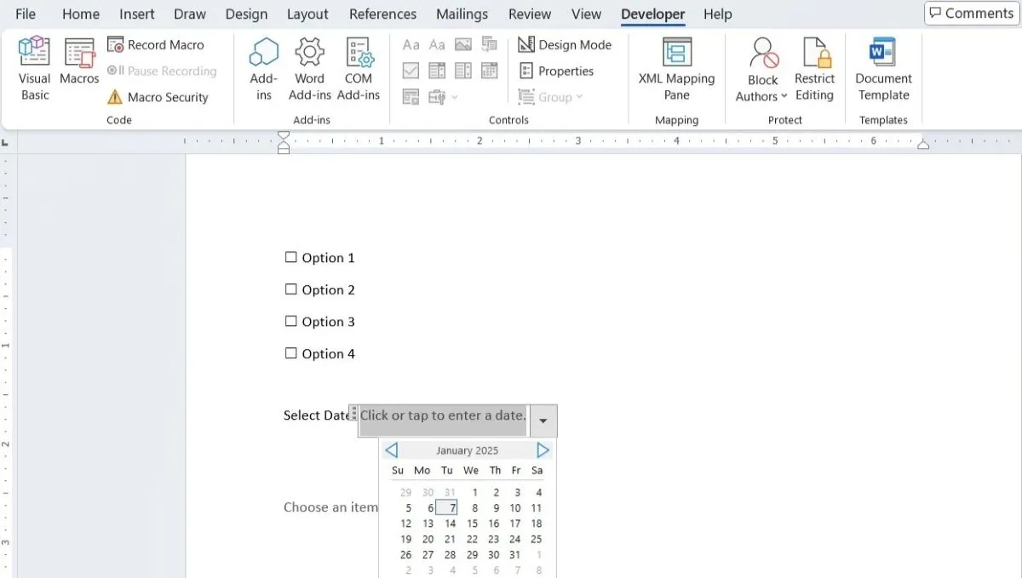Viewport: 1022px width, 578px height.
Task: Enable Restrict Editing
Action: [815, 68]
